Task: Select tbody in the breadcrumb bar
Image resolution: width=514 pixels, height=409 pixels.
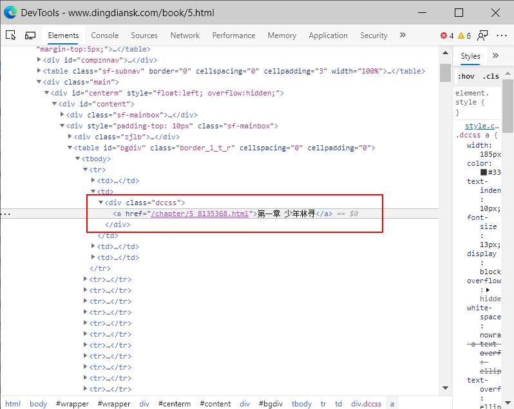Action: (302, 403)
